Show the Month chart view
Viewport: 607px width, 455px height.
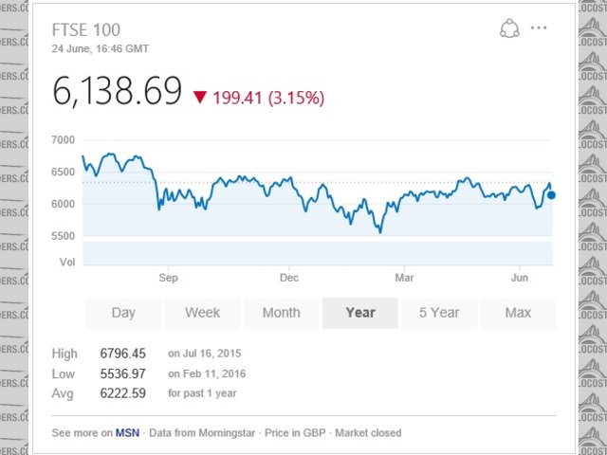pos(281,313)
